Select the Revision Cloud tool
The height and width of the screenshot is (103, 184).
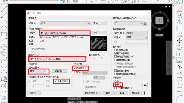4,53
